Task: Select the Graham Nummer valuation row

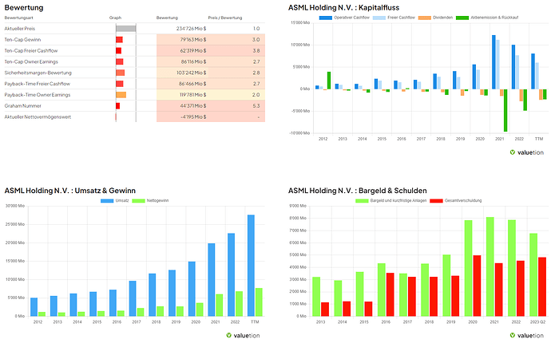Action: 135,105
